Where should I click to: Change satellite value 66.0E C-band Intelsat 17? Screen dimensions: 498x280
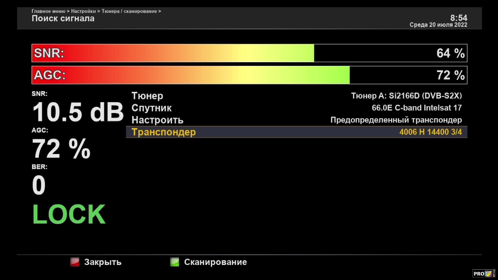pos(417,108)
